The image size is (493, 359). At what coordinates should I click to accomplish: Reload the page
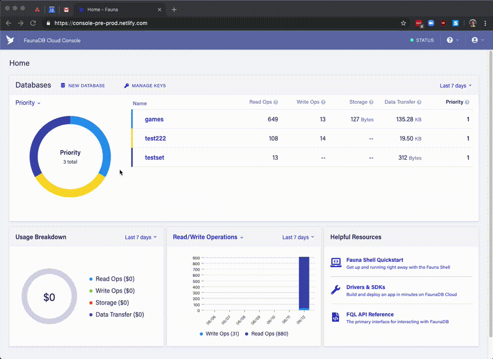pyautogui.click(x=33, y=23)
